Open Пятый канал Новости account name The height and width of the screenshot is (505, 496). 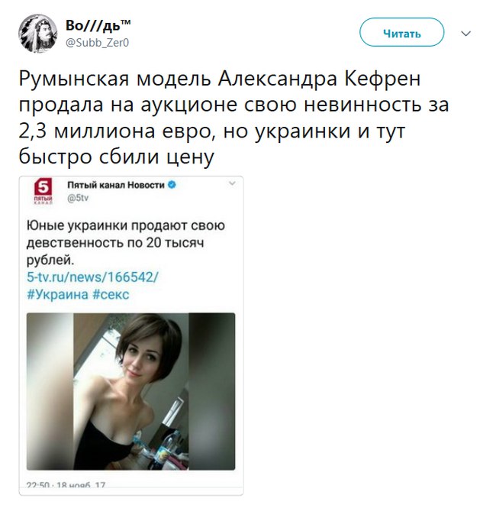tap(116, 185)
